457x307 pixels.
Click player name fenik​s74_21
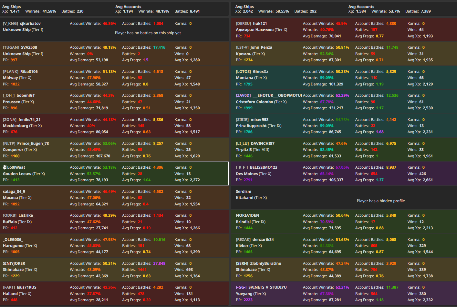pos(29,120)
